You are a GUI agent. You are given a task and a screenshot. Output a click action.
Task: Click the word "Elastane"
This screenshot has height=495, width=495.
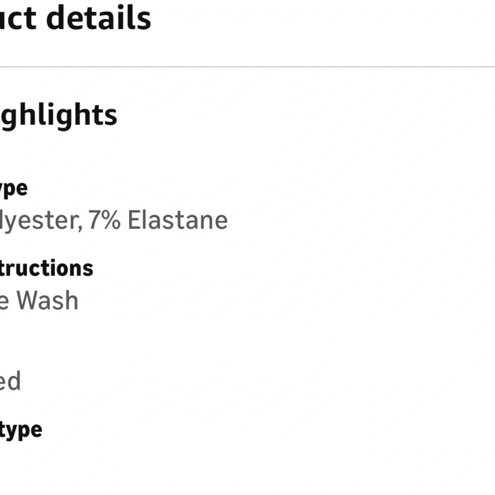pyautogui.click(x=178, y=220)
